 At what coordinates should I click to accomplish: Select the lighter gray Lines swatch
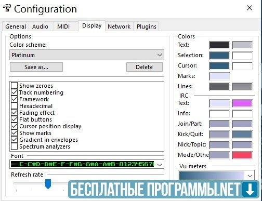pos(242,86)
